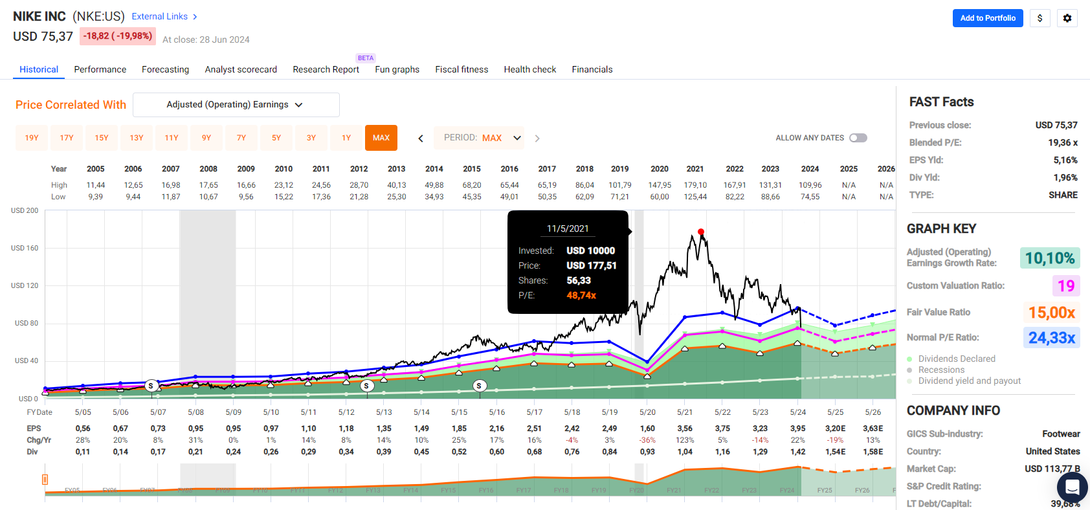Viewport: 1090px width, 510px height.
Task: Open the chat support bubble icon
Action: click(x=1072, y=487)
